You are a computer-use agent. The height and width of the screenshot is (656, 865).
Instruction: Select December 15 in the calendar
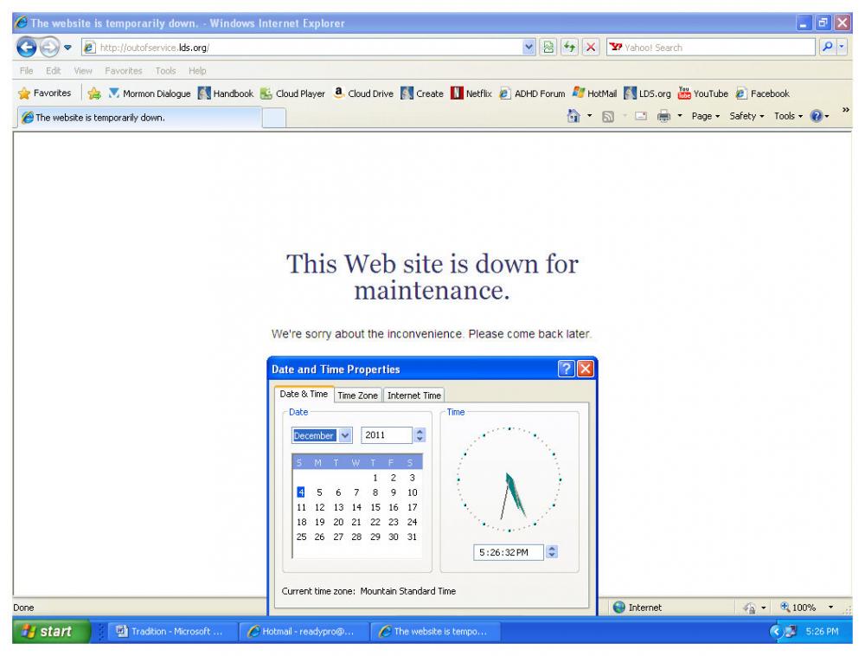pos(375,507)
